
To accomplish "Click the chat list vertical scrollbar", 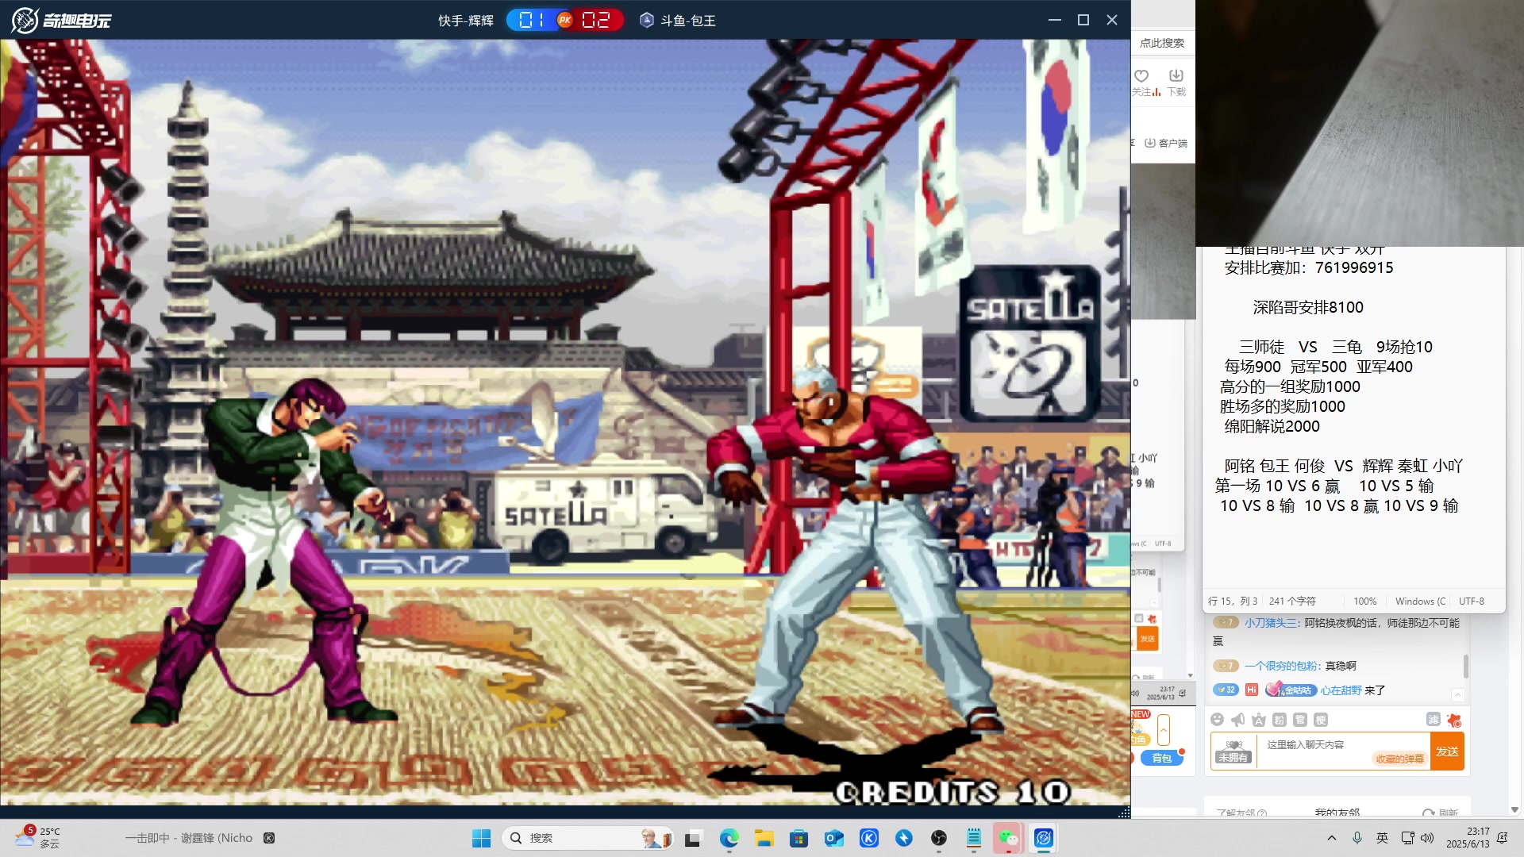I will click(x=1465, y=666).
